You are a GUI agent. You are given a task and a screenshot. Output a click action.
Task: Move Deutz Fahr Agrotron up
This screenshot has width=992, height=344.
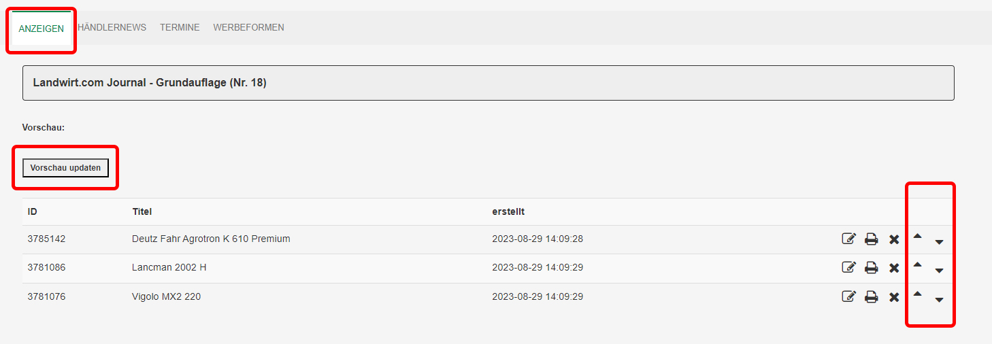(917, 236)
